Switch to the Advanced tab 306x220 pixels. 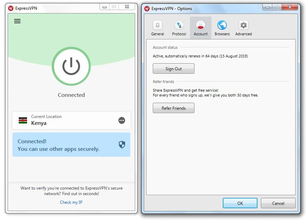[x=244, y=28]
